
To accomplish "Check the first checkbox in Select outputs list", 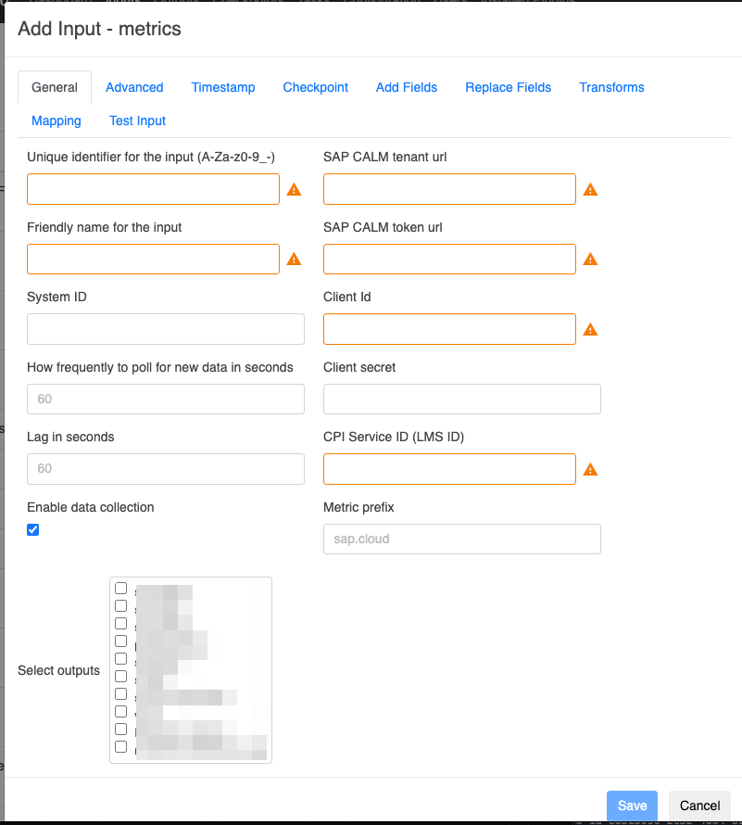I will pyautogui.click(x=120, y=589).
